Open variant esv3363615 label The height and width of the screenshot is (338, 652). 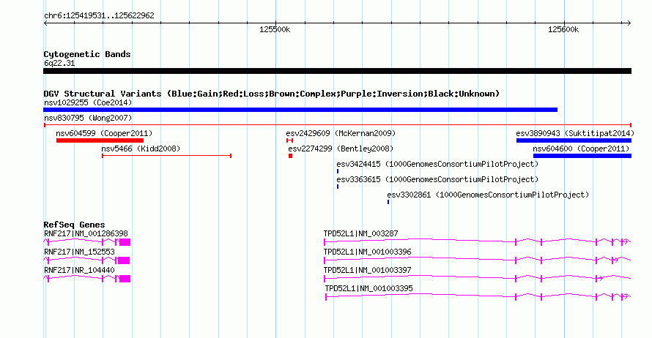click(x=437, y=179)
